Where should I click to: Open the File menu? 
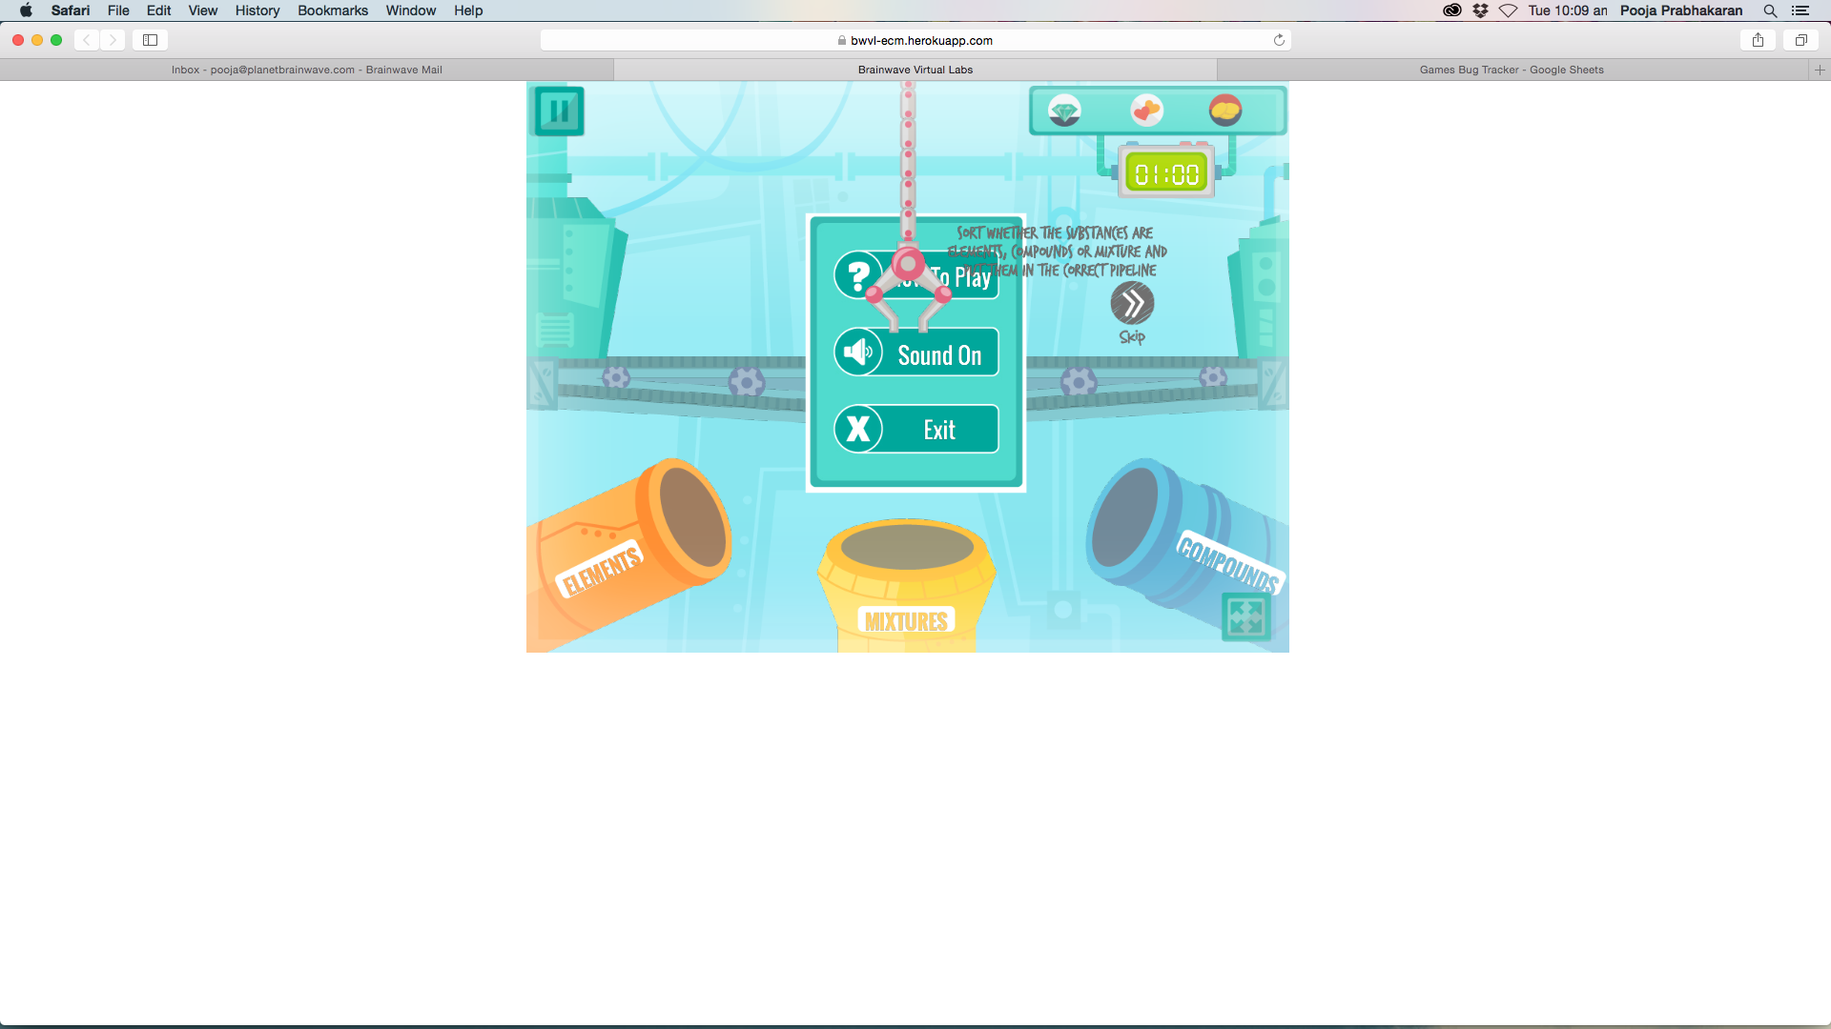tap(118, 10)
